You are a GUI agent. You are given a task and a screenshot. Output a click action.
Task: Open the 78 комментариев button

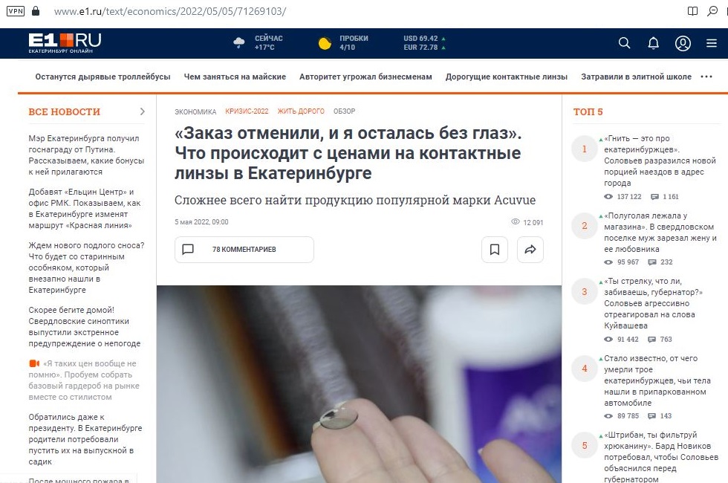point(244,250)
